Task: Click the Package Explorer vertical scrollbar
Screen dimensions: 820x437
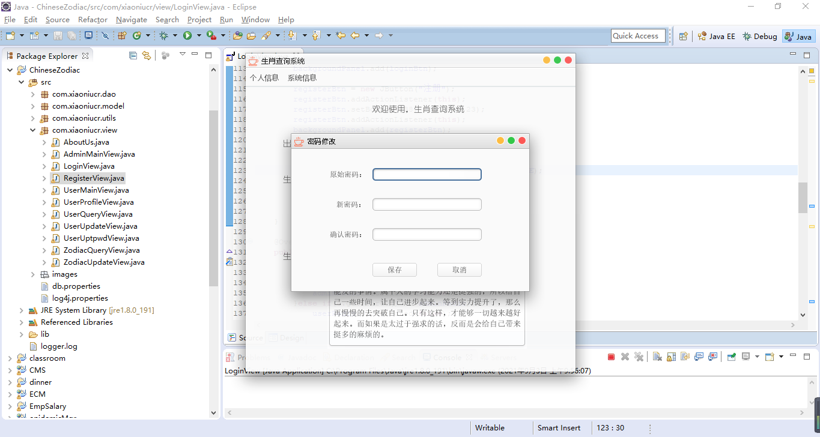Action: [x=213, y=198]
